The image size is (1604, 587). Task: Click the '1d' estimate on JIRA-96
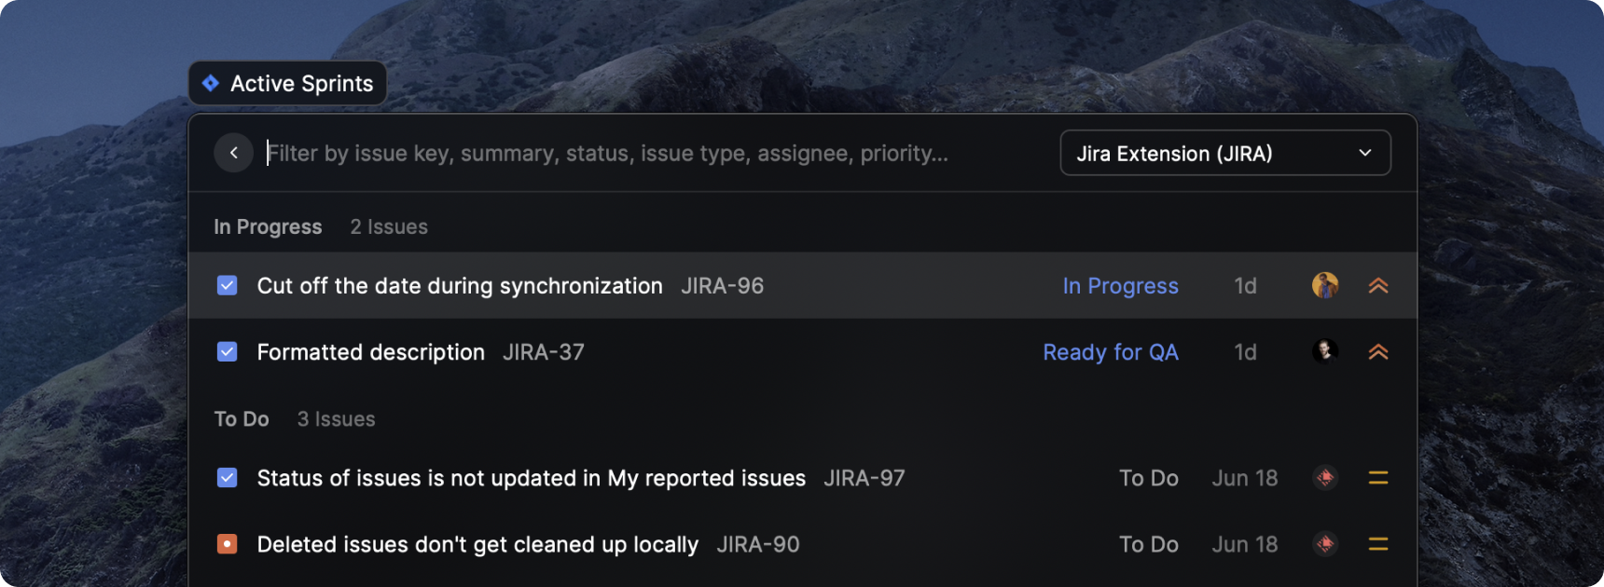tap(1245, 285)
